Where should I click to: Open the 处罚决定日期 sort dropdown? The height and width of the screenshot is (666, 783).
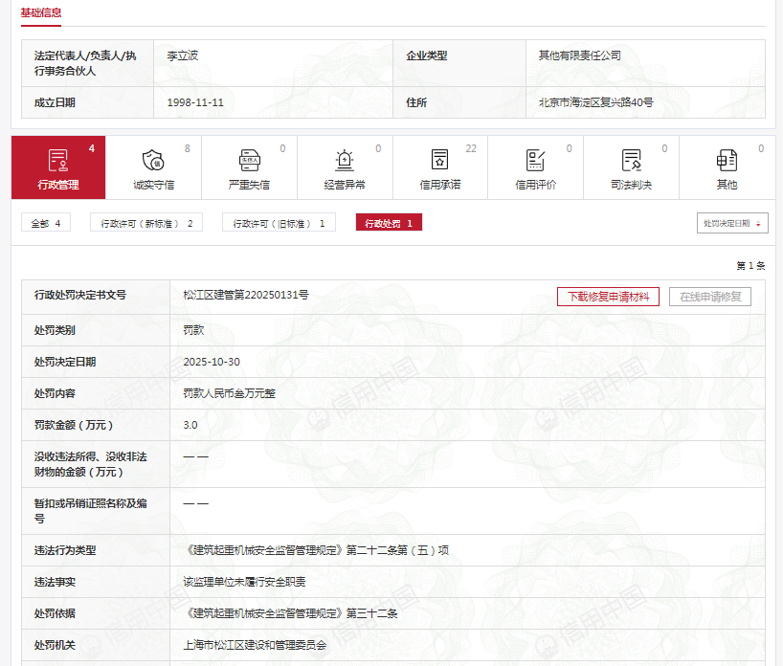click(732, 223)
